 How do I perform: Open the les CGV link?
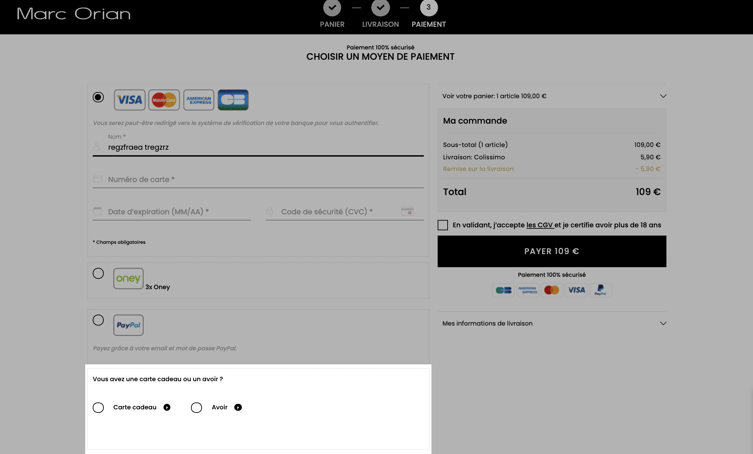tap(540, 225)
